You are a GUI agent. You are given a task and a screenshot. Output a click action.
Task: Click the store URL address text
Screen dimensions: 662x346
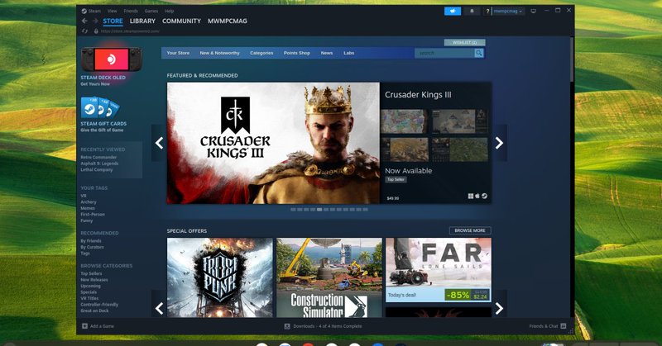130,31
